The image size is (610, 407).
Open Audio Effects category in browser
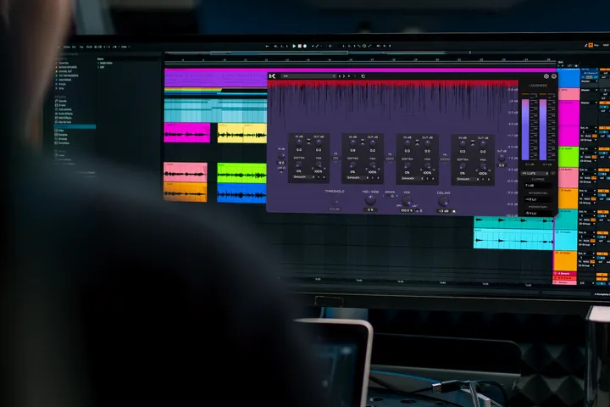pyautogui.click(x=64, y=114)
